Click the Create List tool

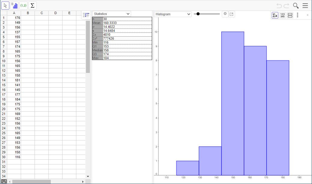[23, 5]
